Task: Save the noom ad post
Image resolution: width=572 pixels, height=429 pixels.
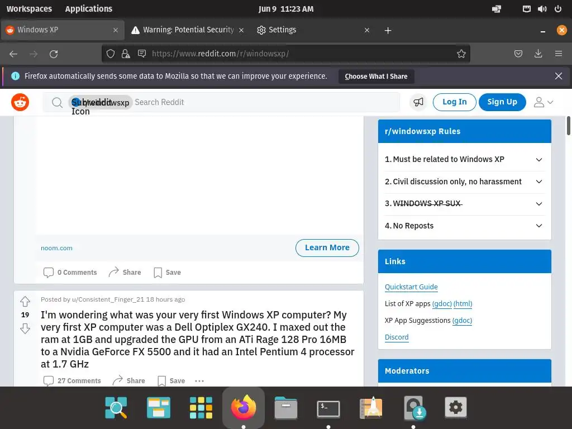Action: [168, 273]
